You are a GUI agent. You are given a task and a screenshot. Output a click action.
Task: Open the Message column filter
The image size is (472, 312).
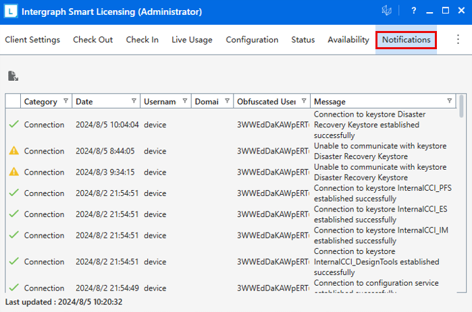pyautogui.click(x=450, y=102)
